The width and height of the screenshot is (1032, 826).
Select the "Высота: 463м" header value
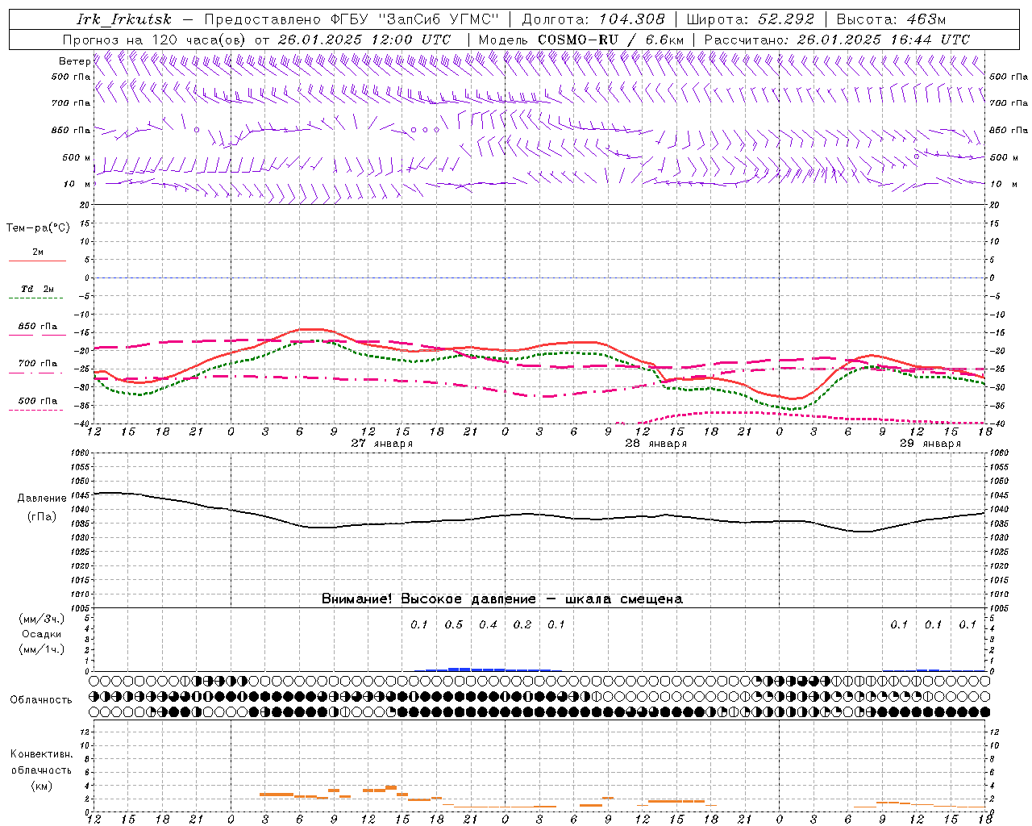coord(891,19)
